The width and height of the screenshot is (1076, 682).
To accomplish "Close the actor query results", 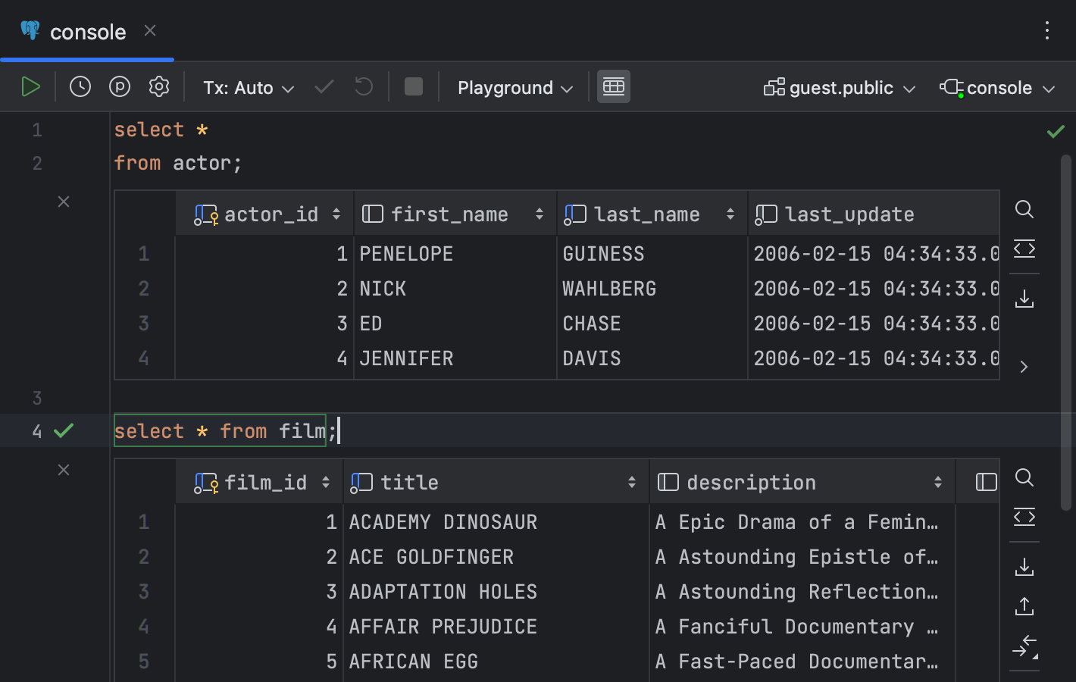I will click(64, 202).
